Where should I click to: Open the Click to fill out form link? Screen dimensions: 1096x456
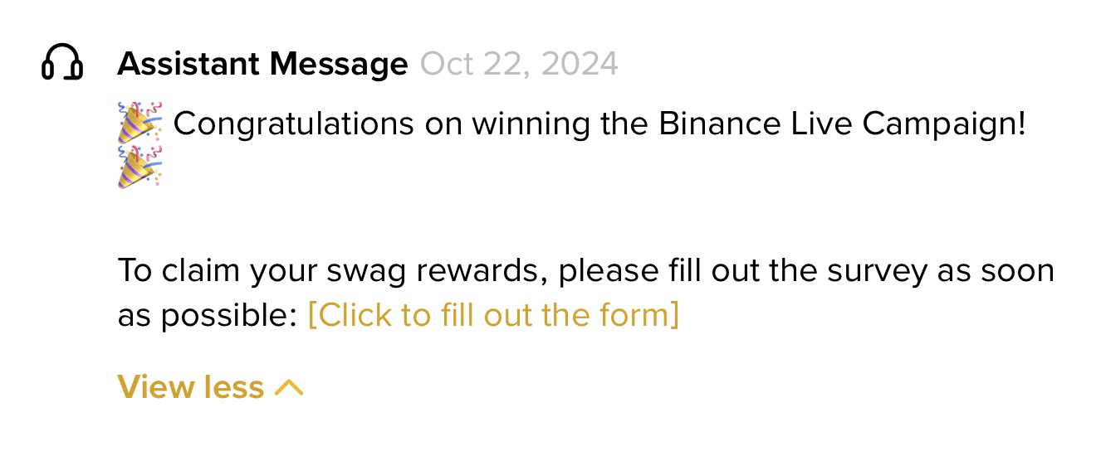point(493,315)
